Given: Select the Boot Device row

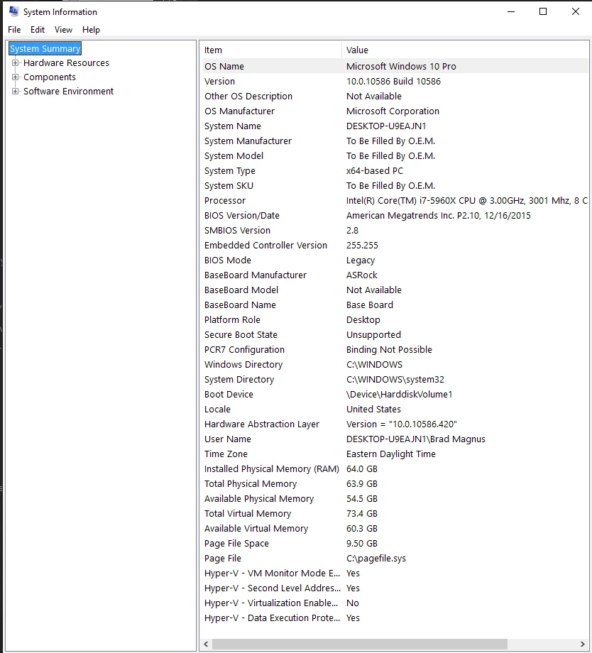Looking at the screenshot, I should point(394,395).
